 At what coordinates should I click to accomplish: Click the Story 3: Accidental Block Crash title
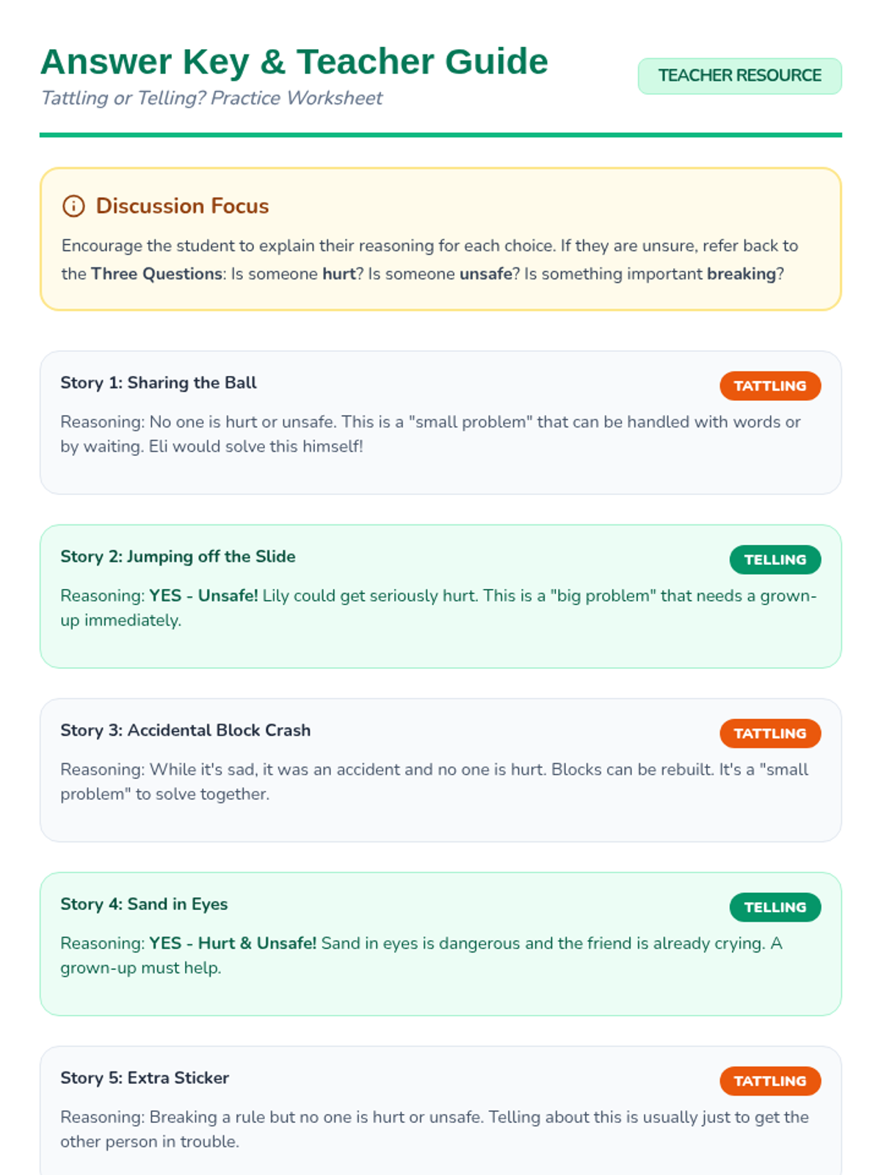point(186,730)
